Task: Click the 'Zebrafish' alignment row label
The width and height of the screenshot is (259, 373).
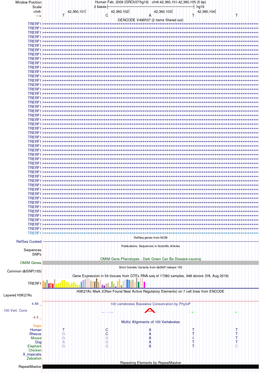Action: [34, 358]
